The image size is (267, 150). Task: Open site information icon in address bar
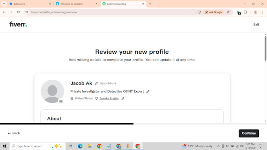point(27,12)
